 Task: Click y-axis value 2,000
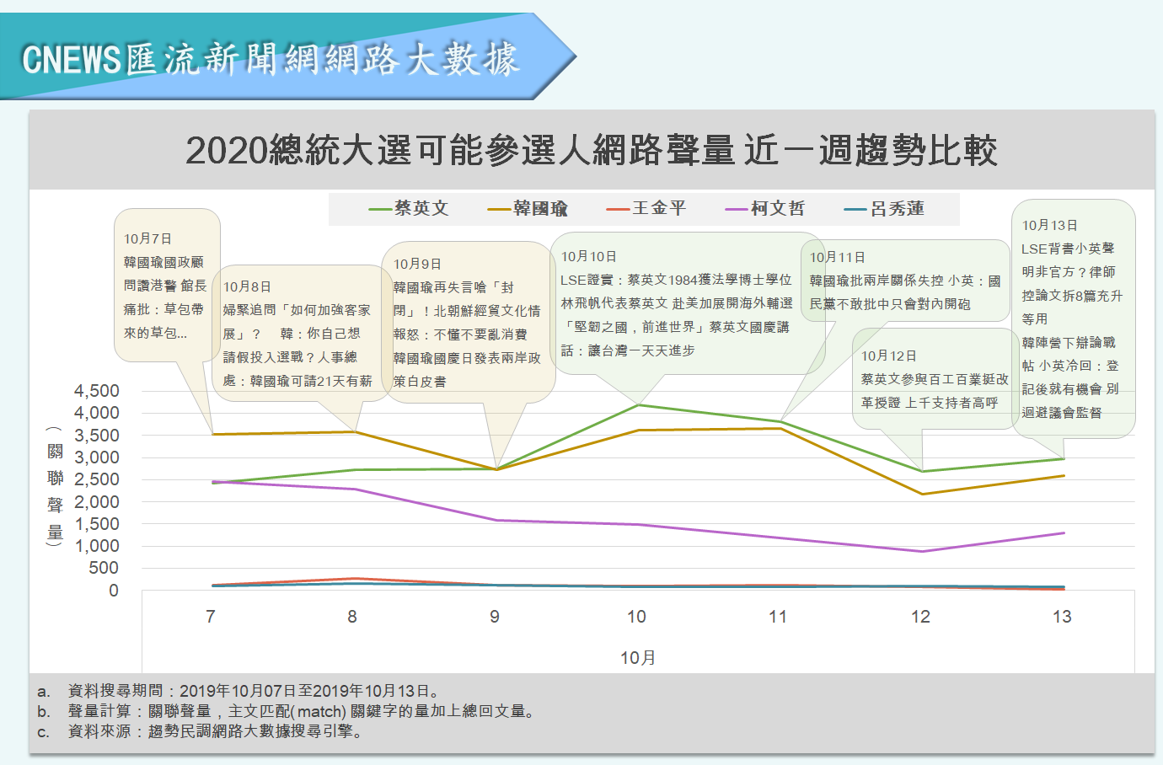click(x=97, y=502)
